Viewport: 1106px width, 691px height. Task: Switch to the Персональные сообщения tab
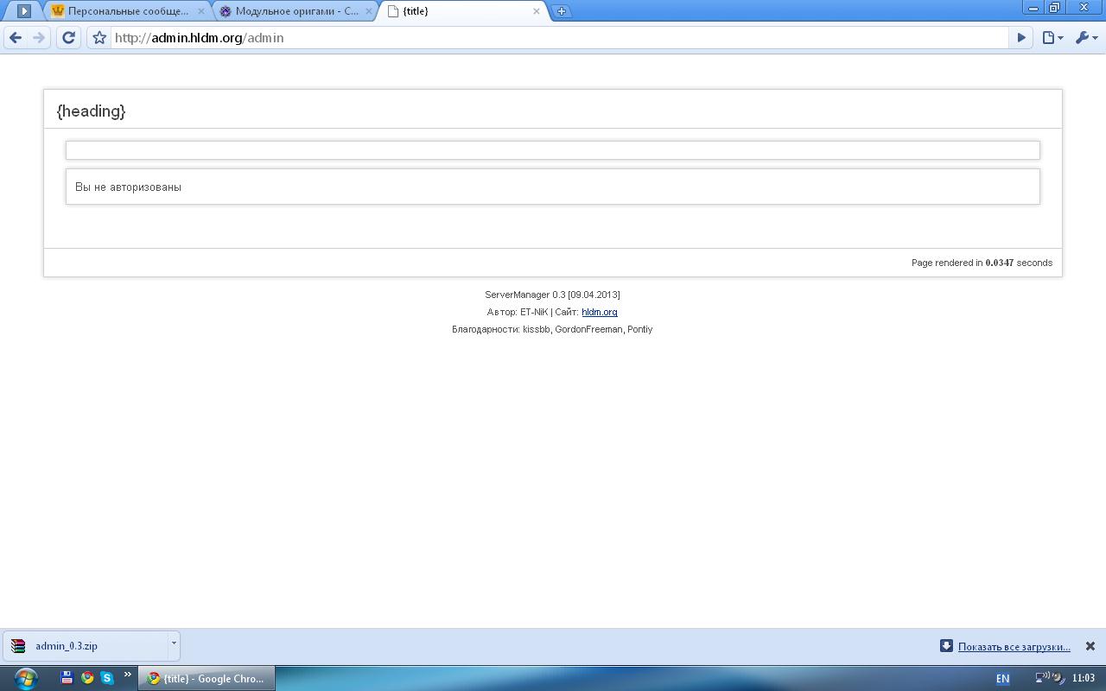point(128,11)
